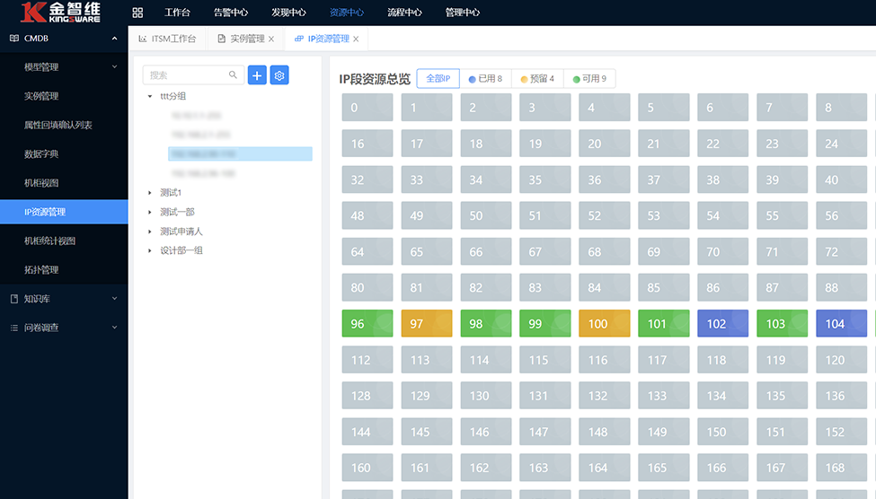Click the add IP segment plus button
This screenshot has width=876, height=499.
[257, 75]
